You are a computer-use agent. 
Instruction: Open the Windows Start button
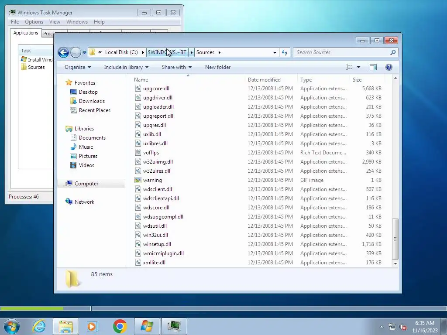point(12,326)
